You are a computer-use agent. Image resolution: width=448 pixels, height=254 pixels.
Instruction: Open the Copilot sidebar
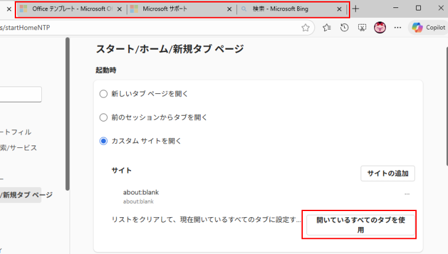(x=428, y=28)
